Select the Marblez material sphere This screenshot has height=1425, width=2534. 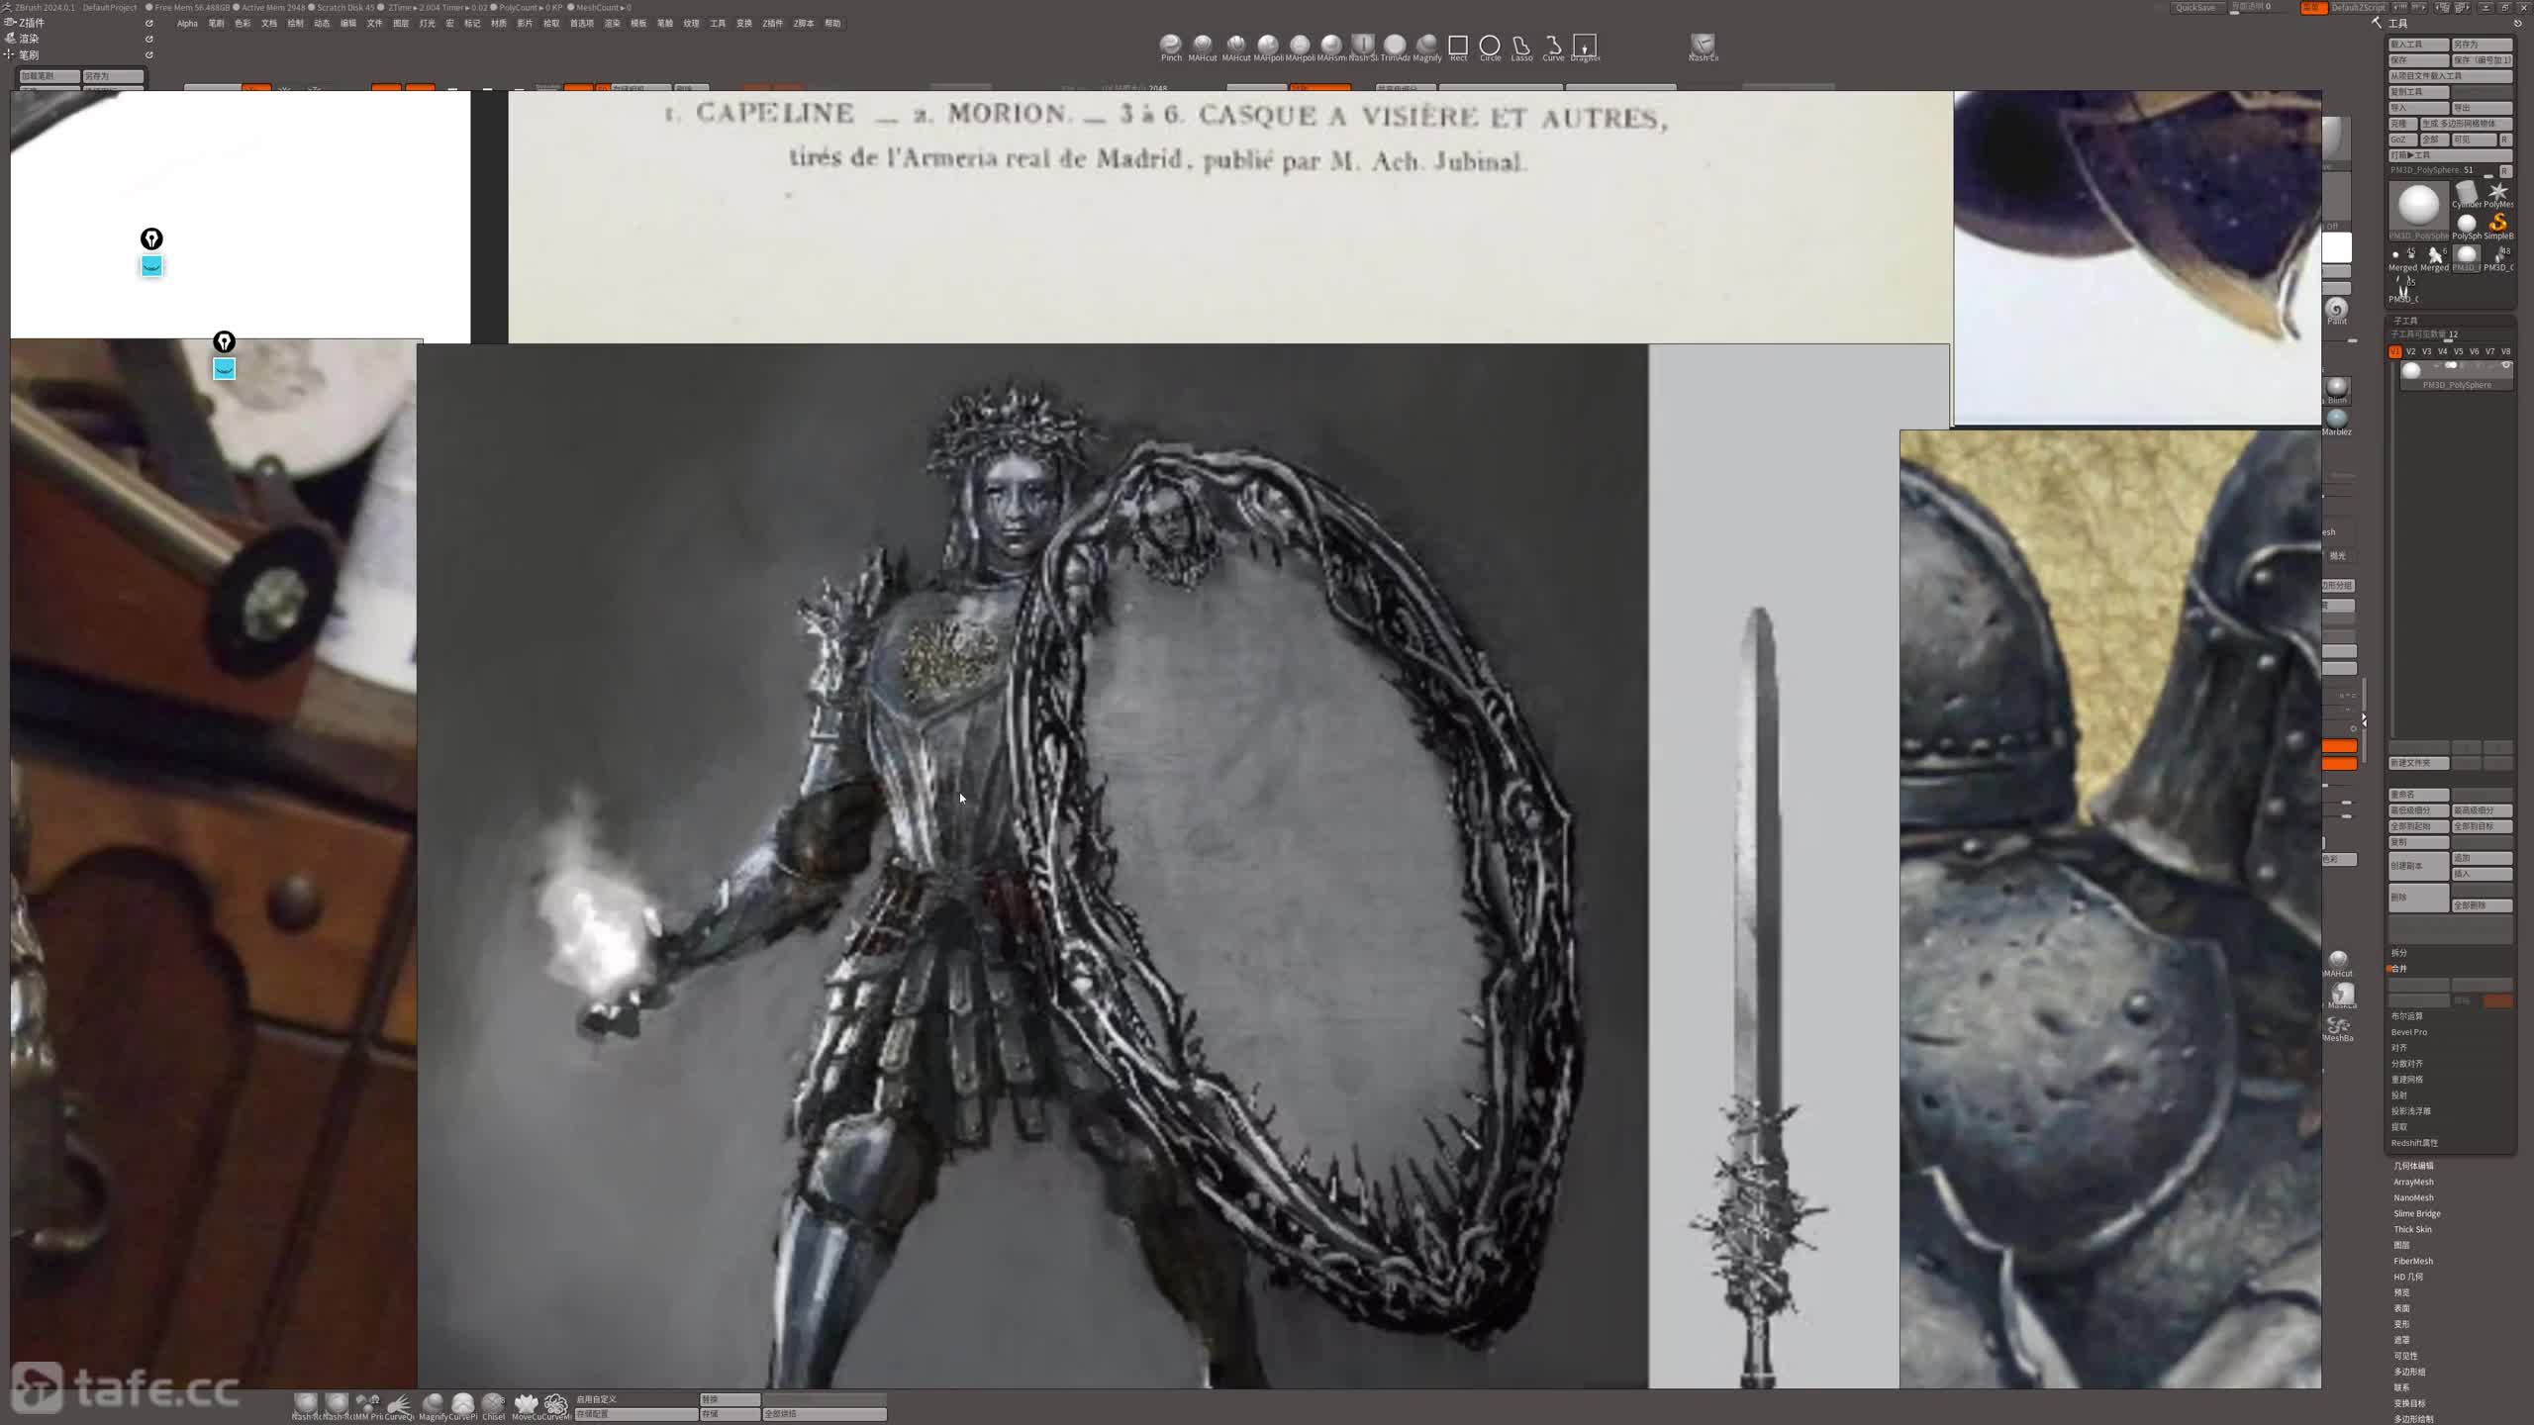point(2337,422)
